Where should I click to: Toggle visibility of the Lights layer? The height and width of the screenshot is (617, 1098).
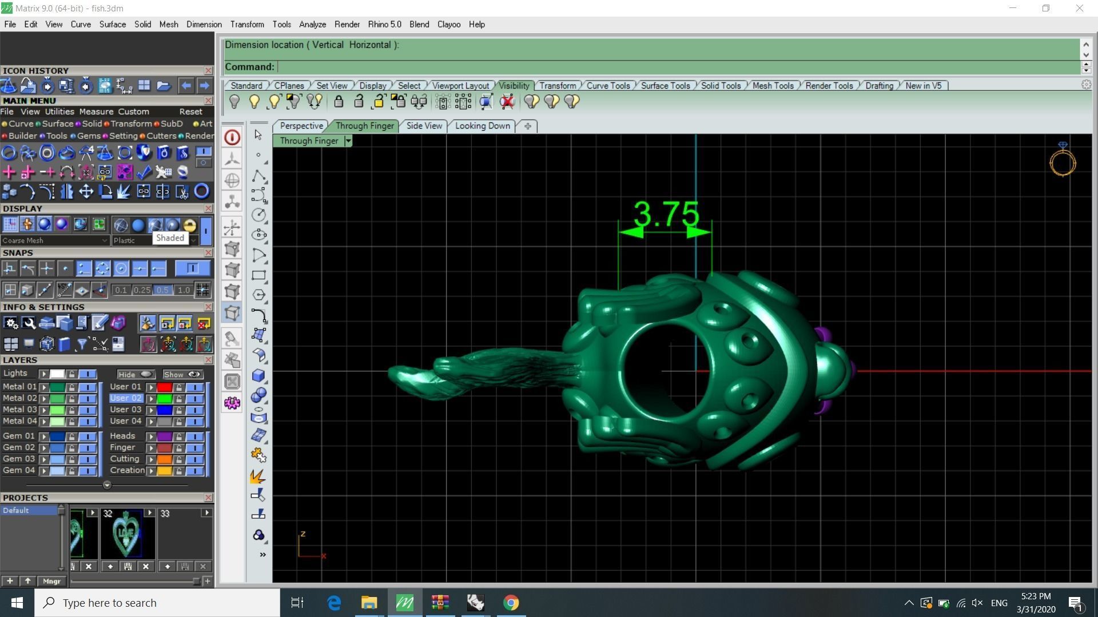(x=87, y=374)
